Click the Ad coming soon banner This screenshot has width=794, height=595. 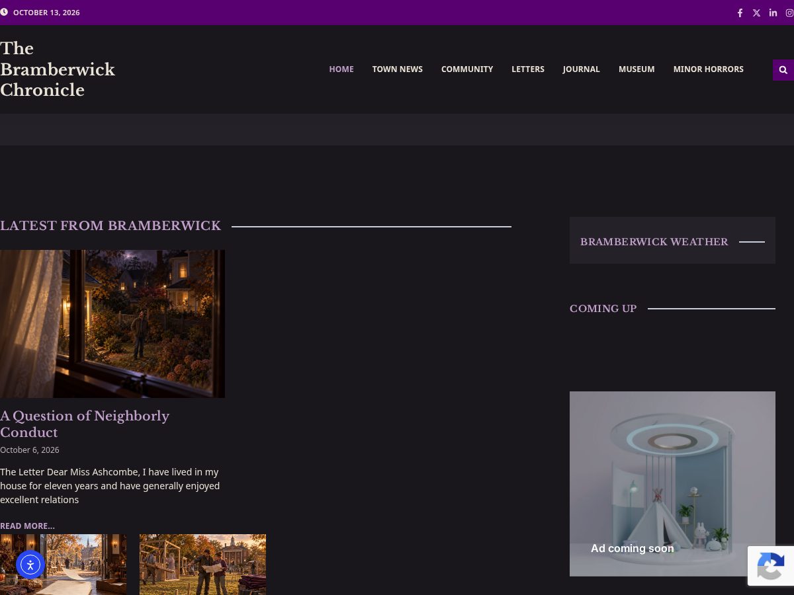672,484
